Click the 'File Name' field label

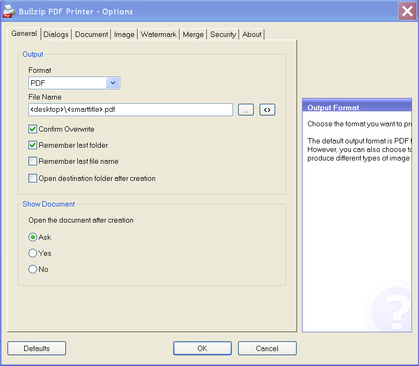click(x=45, y=97)
